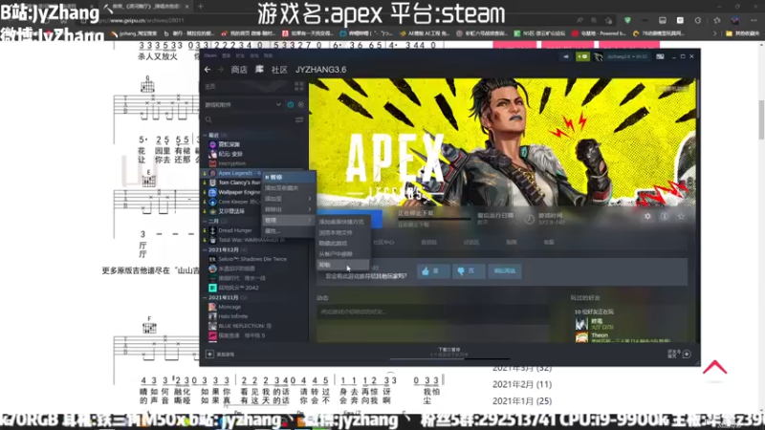Open the JYZHANG3.6 profile tab

[x=320, y=70]
